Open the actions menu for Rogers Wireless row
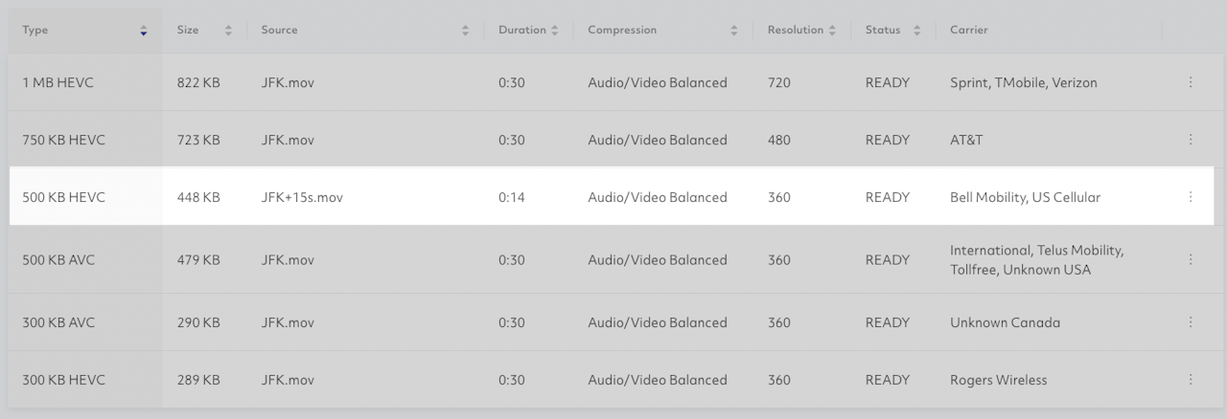Viewport: 1227px width, 419px height. [1191, 380]
